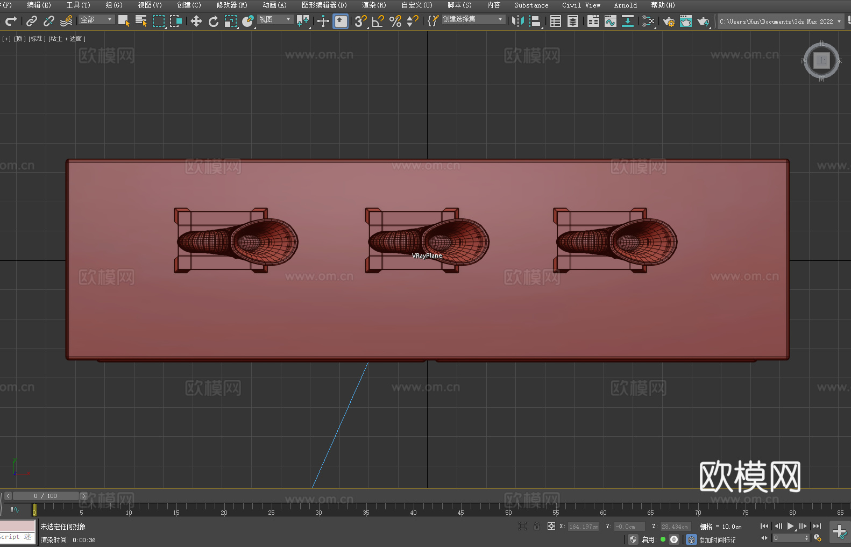Viewport: 851px width, 547px height.
Task: Open 渲染(R) menu
Action: (x=374, y=5)
